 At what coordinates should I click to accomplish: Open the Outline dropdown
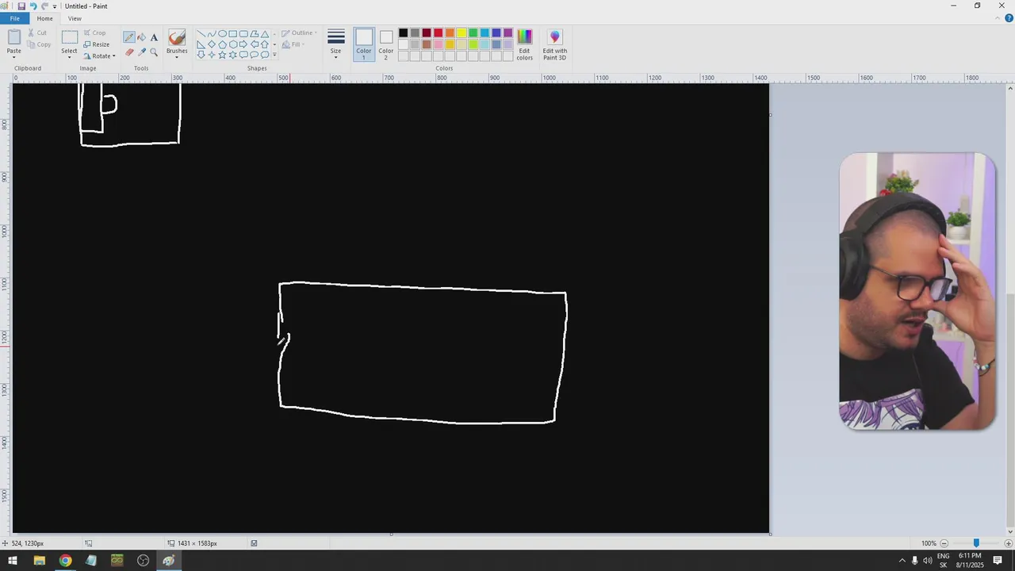(x=300, y=33)
